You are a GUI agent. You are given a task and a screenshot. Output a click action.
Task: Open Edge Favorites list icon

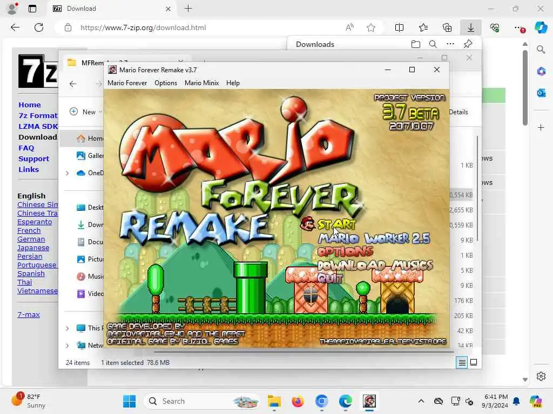[423, 27]
